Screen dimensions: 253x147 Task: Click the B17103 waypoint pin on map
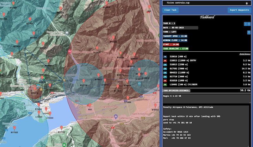point(61,128)
